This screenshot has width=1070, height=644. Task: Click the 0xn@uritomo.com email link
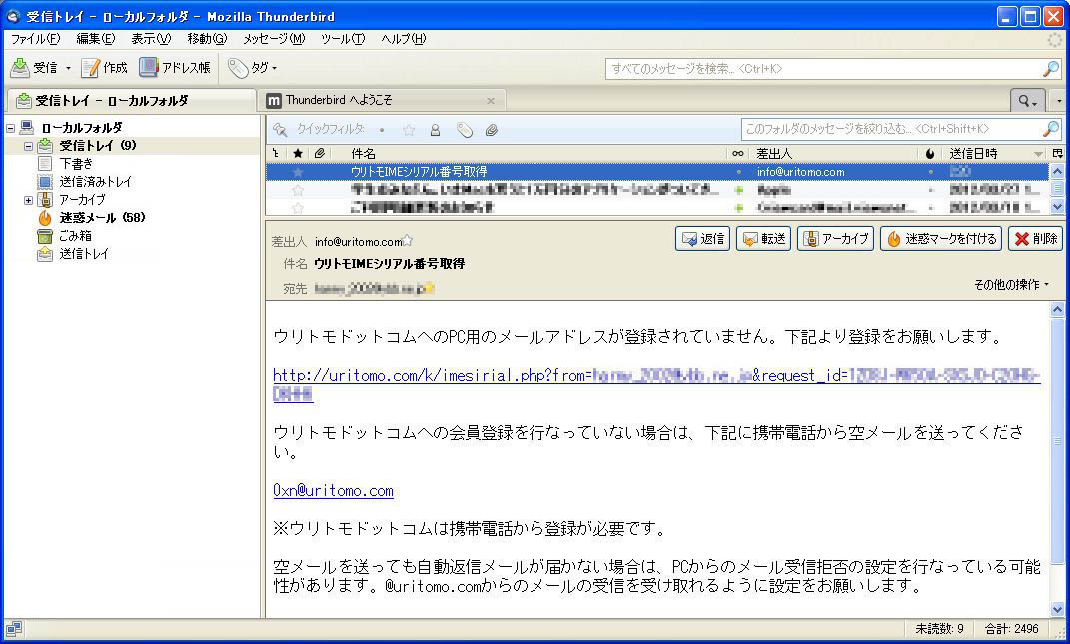pyautogui.click(x=333, y=491)
